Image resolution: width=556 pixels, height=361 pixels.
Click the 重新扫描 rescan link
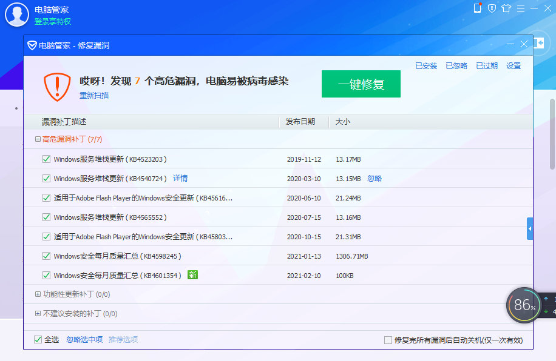pyautogui.click(x=94, y=96)
